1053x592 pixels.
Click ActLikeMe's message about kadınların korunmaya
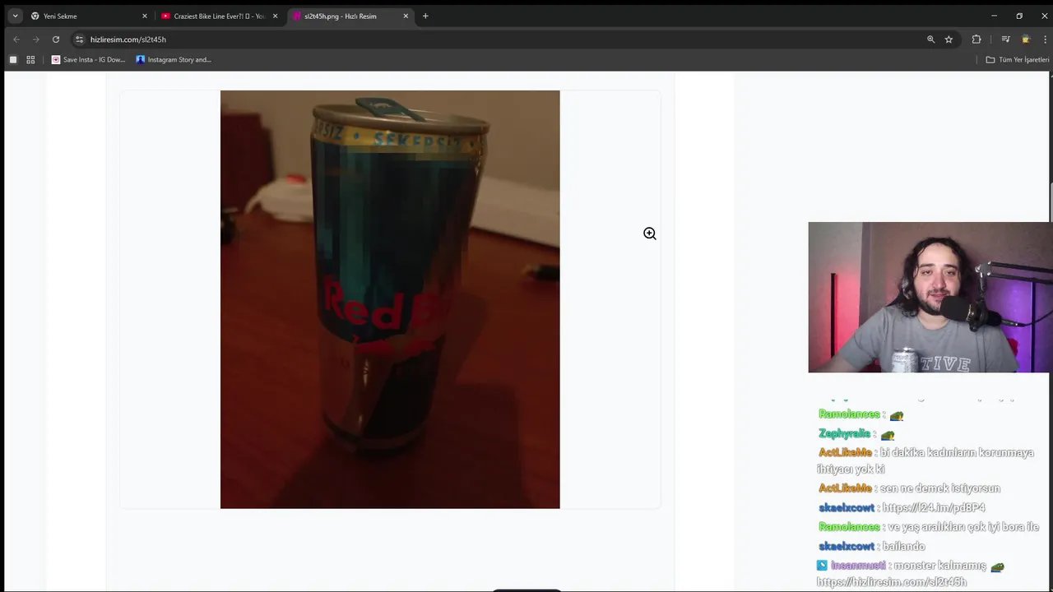click(925, 460)
